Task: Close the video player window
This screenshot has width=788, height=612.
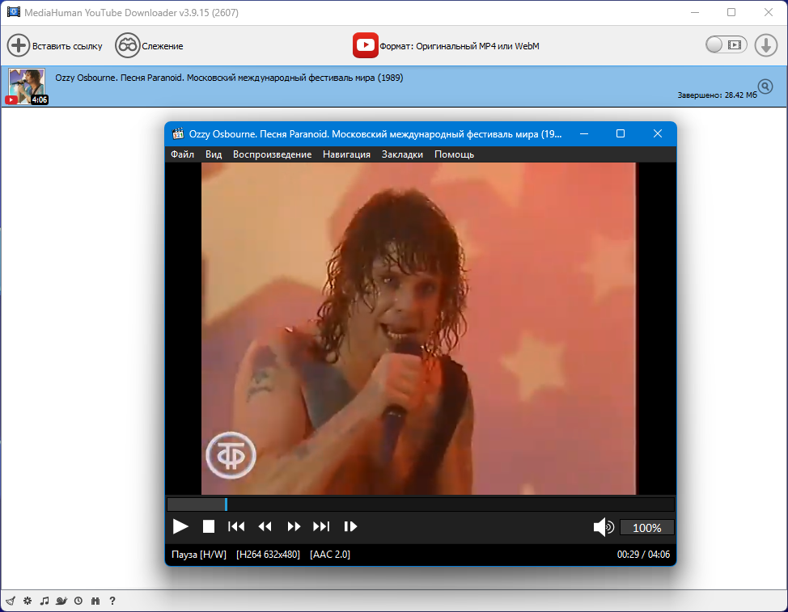Action: (657, 133)
